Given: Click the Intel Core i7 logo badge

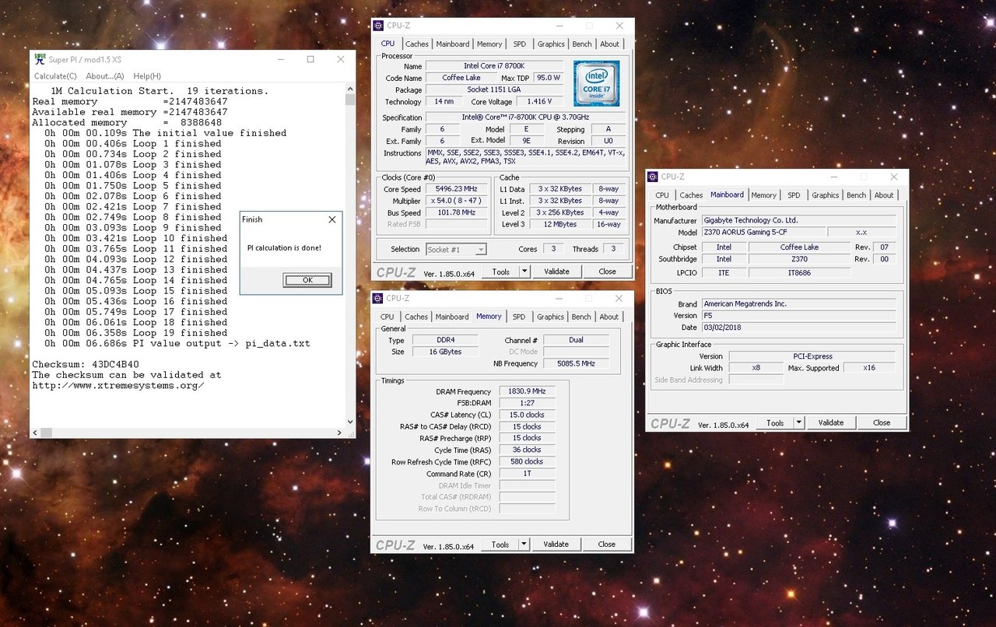Looking at the screenshot, I should point(596,84).
